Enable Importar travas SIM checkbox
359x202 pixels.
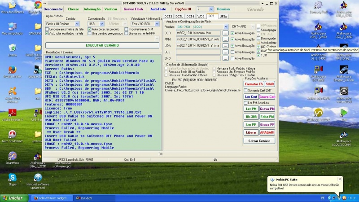pyautogui.click(x=126, y=29)
